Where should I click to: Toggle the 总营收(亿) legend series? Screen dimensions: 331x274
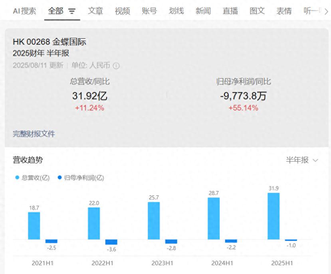[x=32, y=178]
